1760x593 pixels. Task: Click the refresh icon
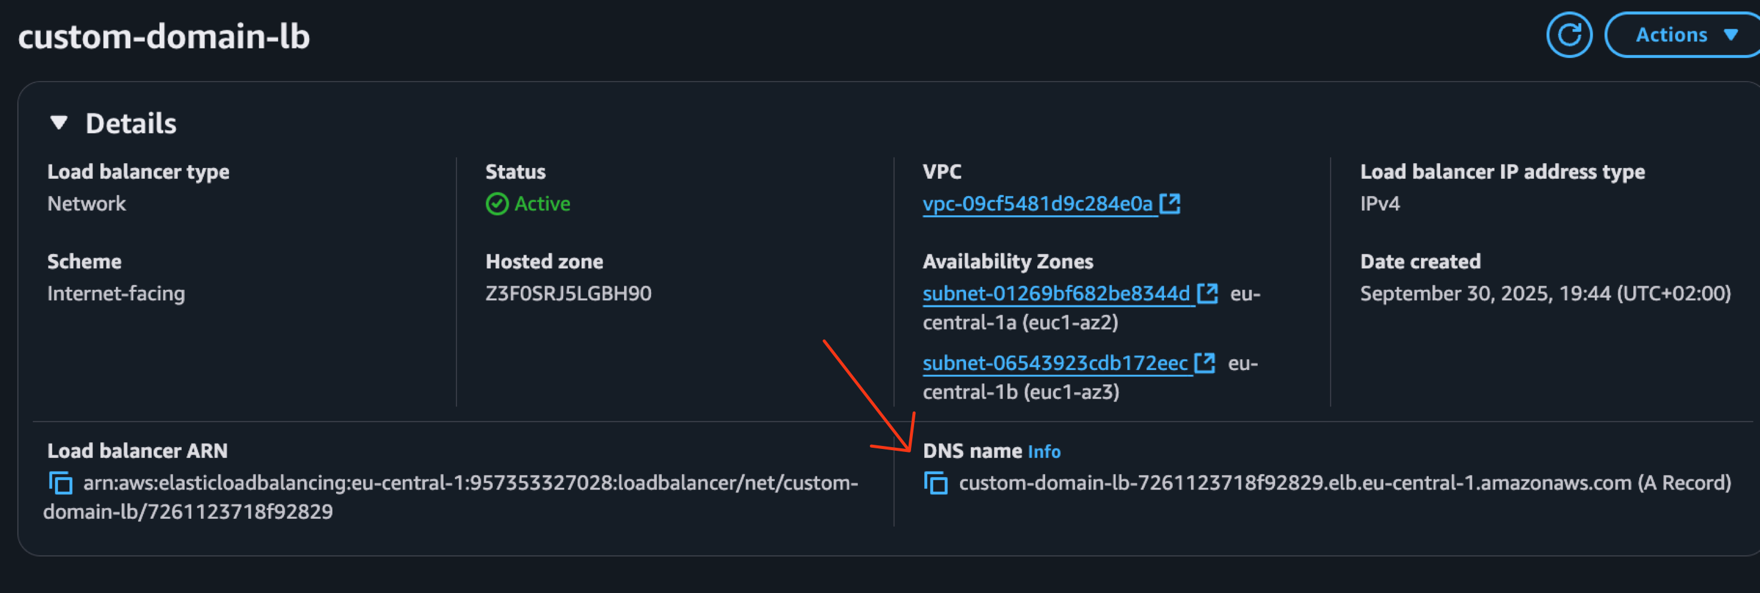click(1569, 34)
